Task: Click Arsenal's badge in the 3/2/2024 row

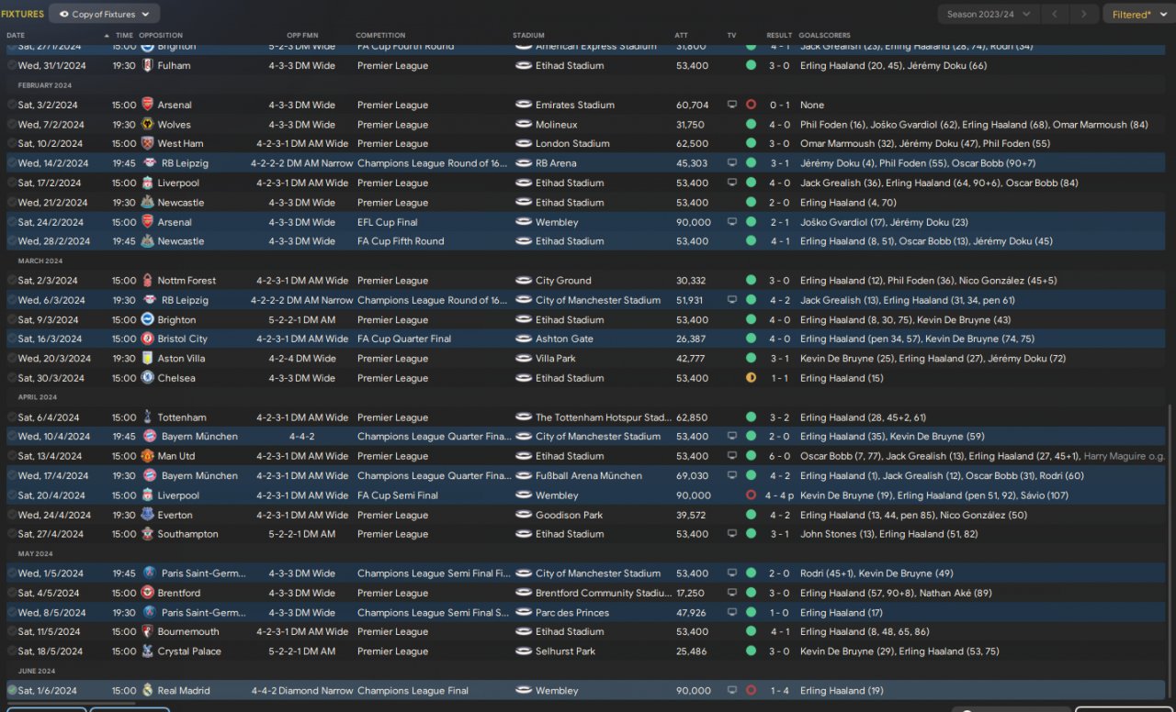Action: (x=147, y=105)
